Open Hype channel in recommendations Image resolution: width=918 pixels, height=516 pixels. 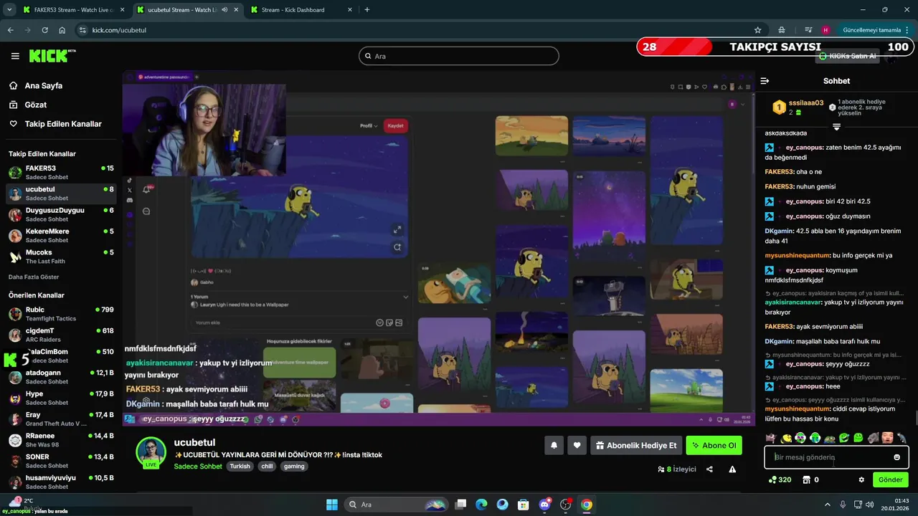tap(61, 398)
